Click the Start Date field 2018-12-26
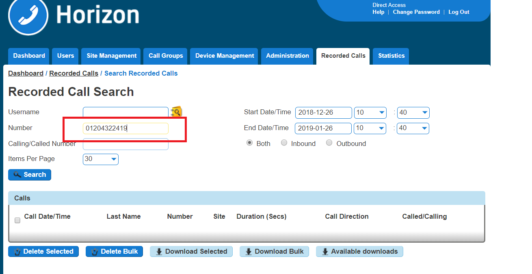The height and width of the screenshot is (274, 532). tap(323, 113)
